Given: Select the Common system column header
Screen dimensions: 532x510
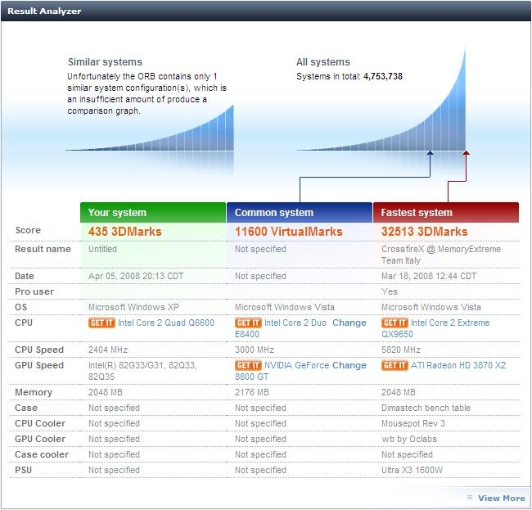Looking at the screenshot, I should pos(300,212).
